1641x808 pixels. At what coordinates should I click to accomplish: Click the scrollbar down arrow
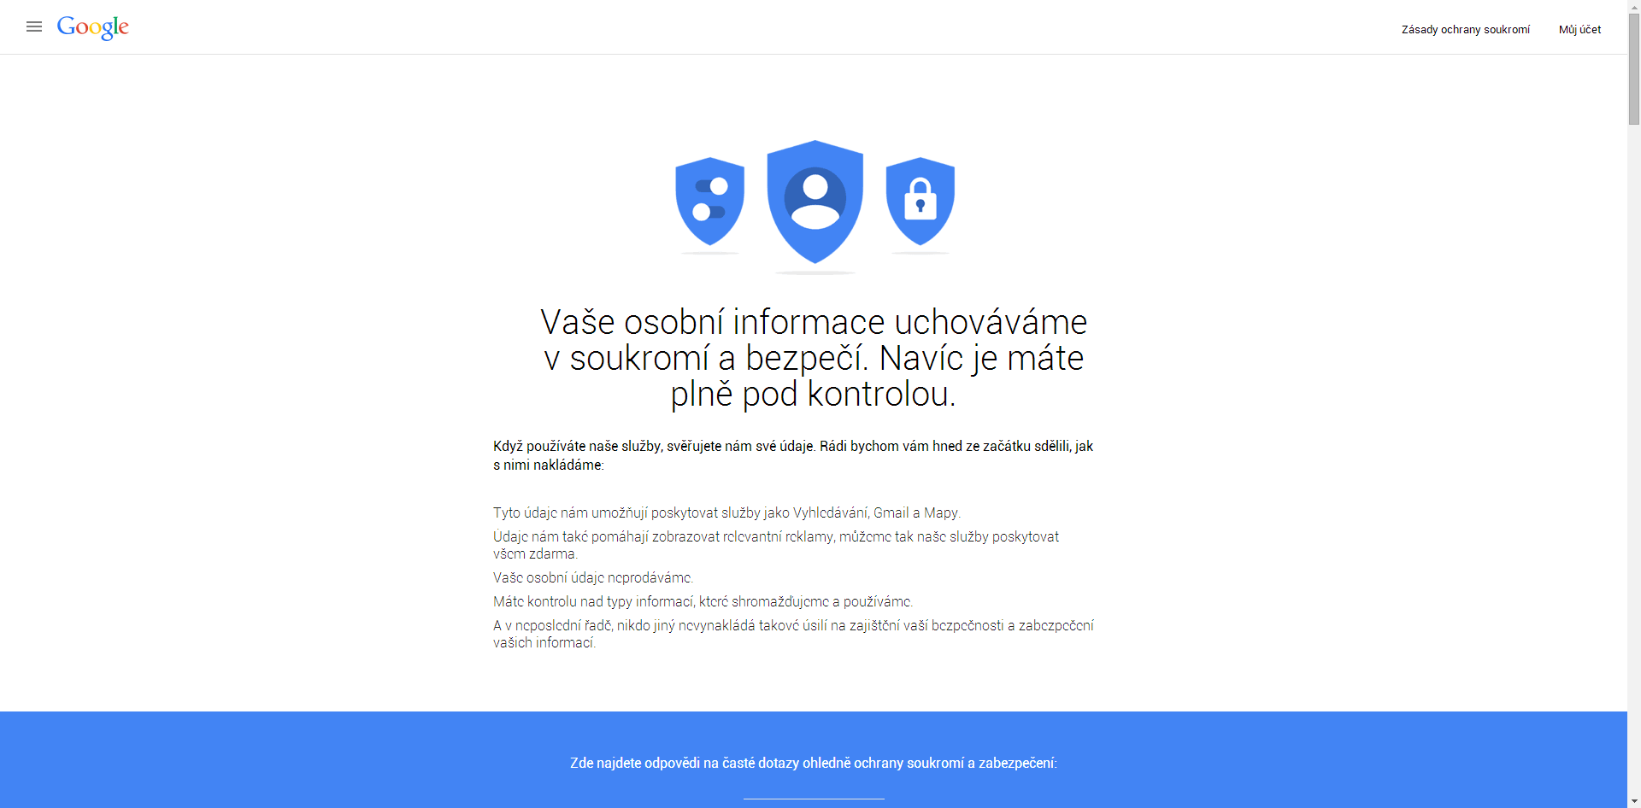(1634, 801)
